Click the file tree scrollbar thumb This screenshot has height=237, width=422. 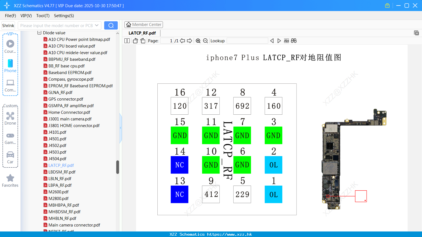[117, 167]
